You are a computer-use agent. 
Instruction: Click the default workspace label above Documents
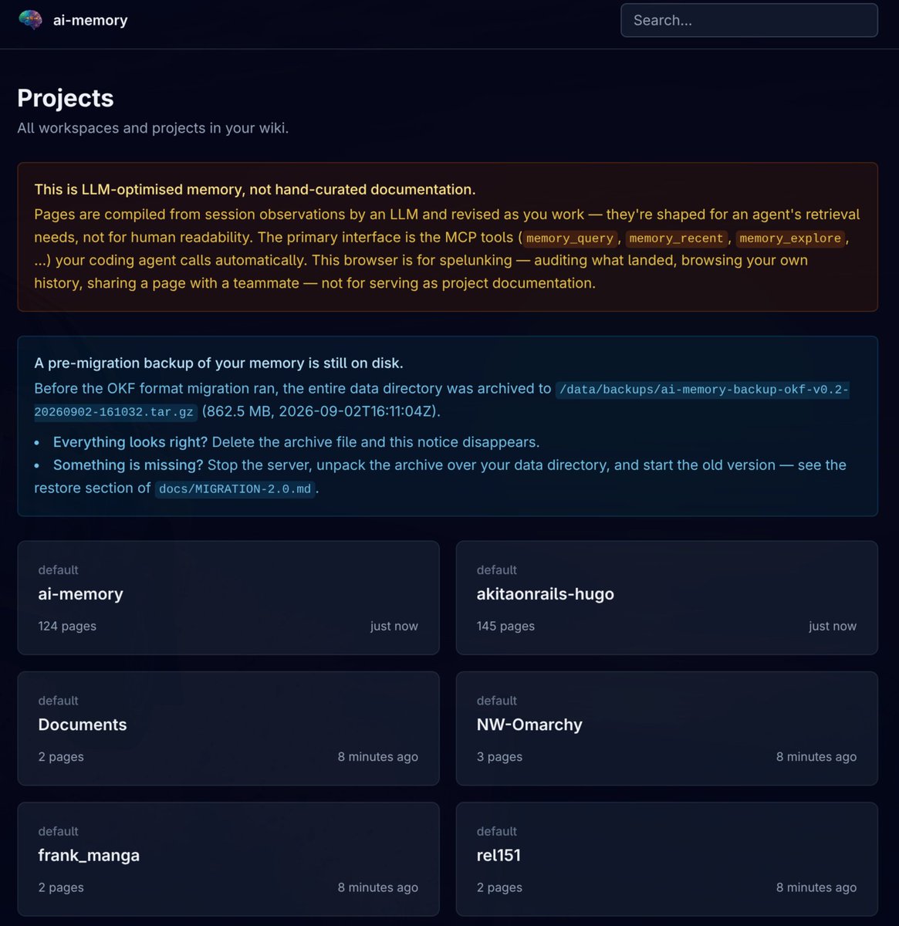58,701
